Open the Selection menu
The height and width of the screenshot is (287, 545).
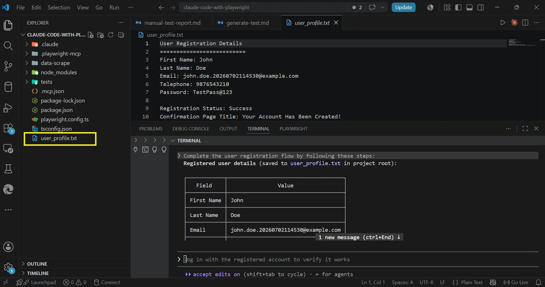(x=59, y=7)
